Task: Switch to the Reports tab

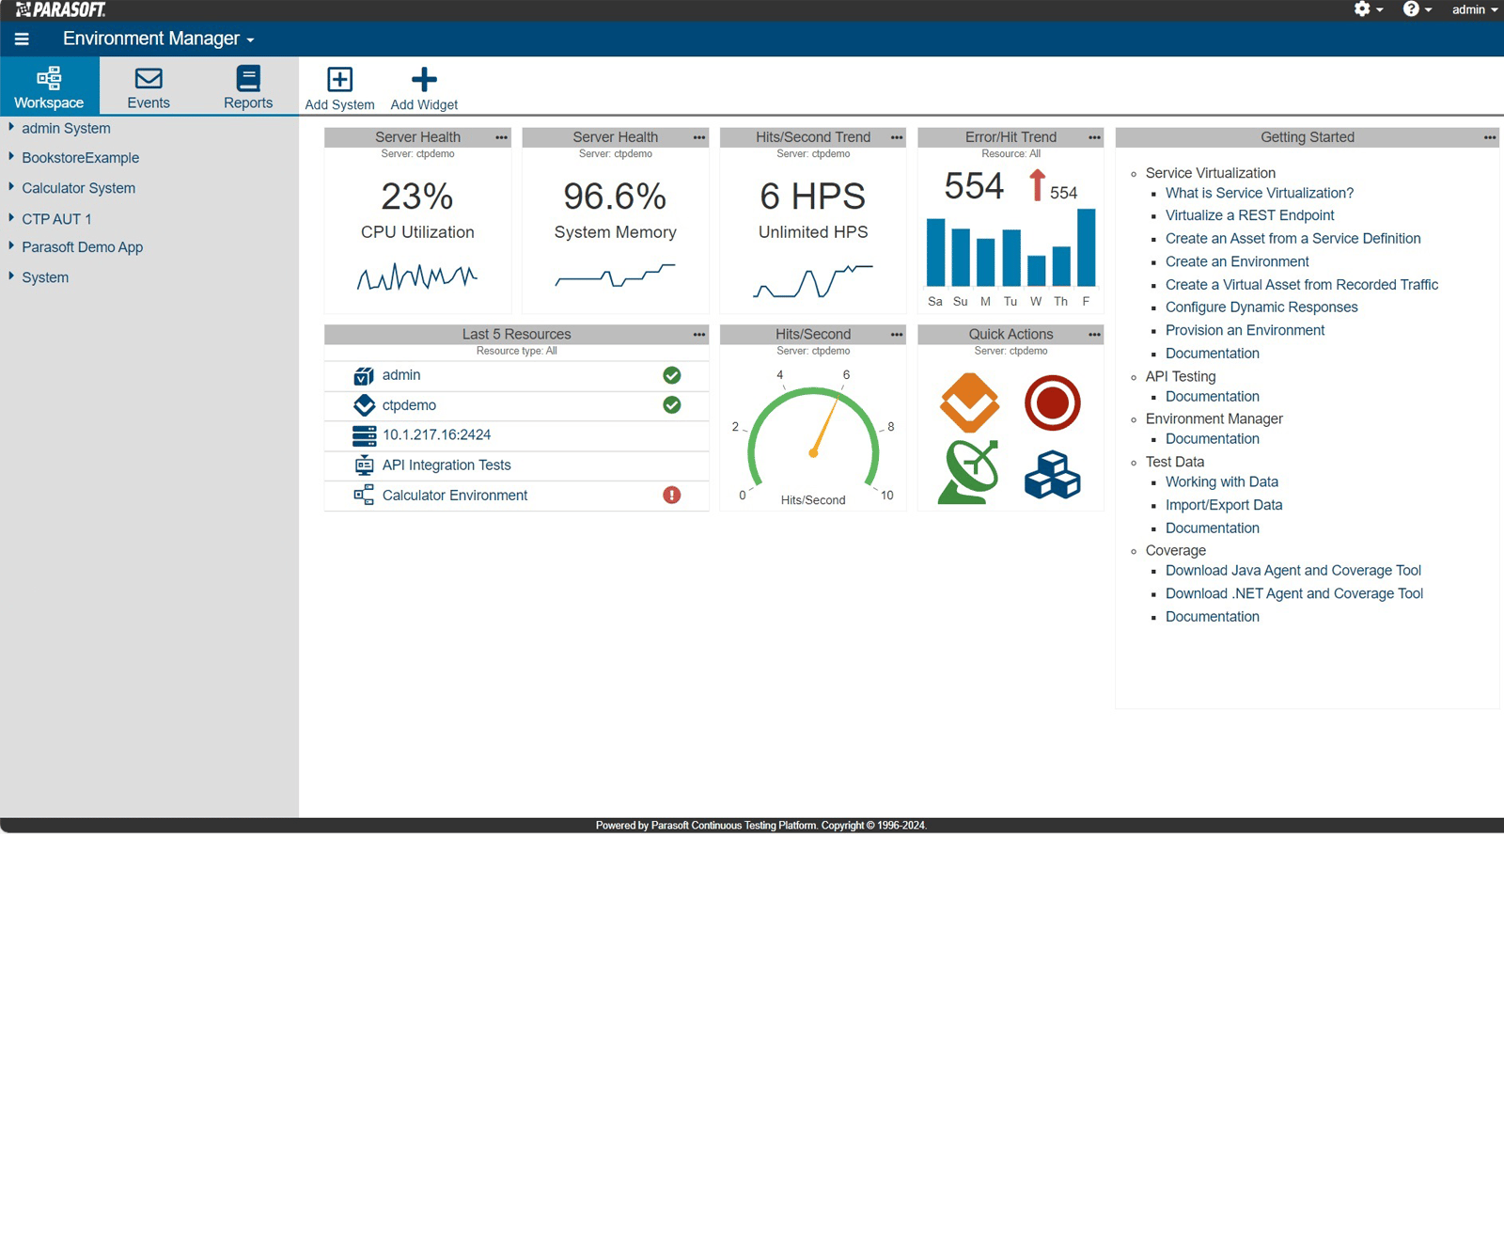Action: 247,86
